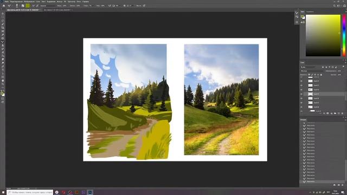The width and height of the screenshot is (347, 195).
Task: Select the Horizontal Type tool
Action: tap(3, 70)
